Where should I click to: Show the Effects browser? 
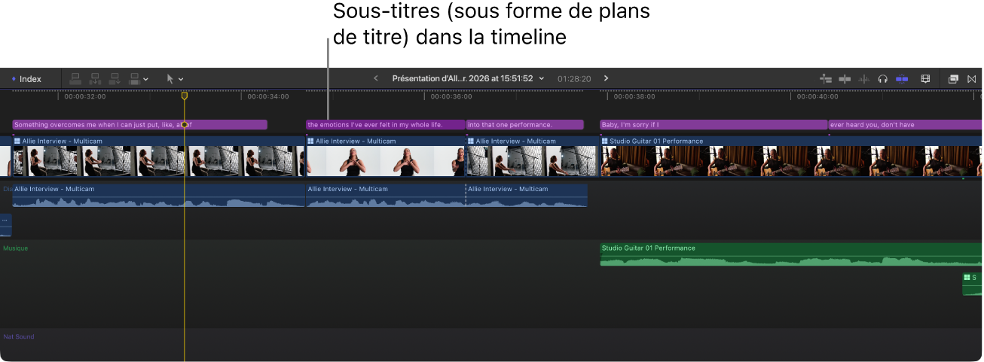[x=953, y=78]
